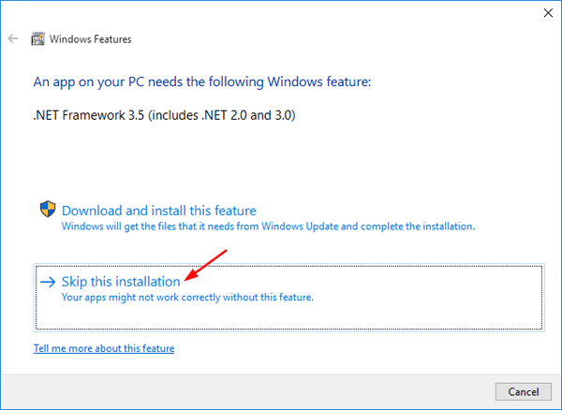
Task: Select Skip this installation
Action: click(121, 281)
